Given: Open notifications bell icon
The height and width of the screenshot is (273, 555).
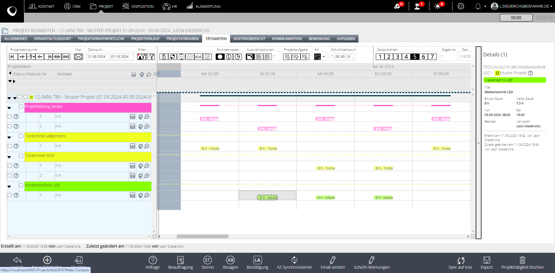Looking at the screenshot, I should (478, 6).
